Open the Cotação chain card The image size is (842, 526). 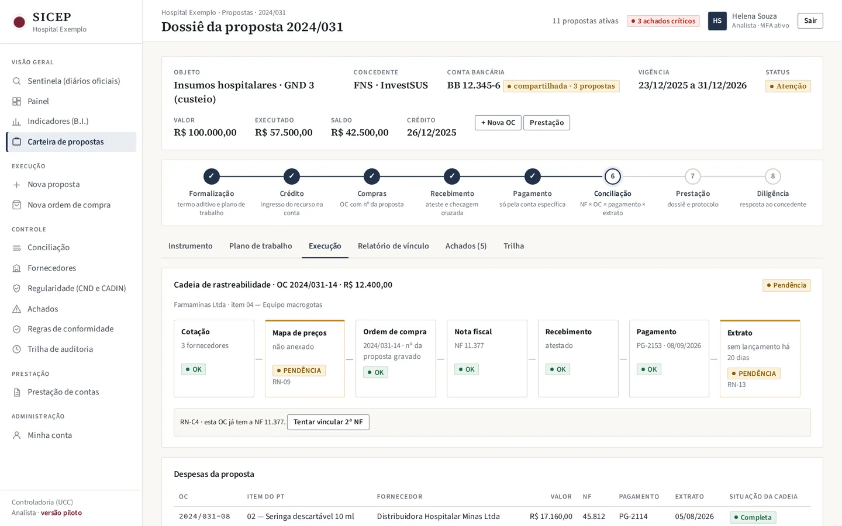coord(214,358)
